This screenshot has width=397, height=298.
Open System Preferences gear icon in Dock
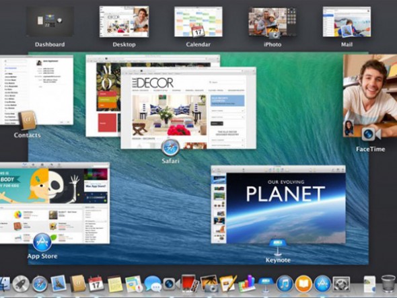point(341,284)
